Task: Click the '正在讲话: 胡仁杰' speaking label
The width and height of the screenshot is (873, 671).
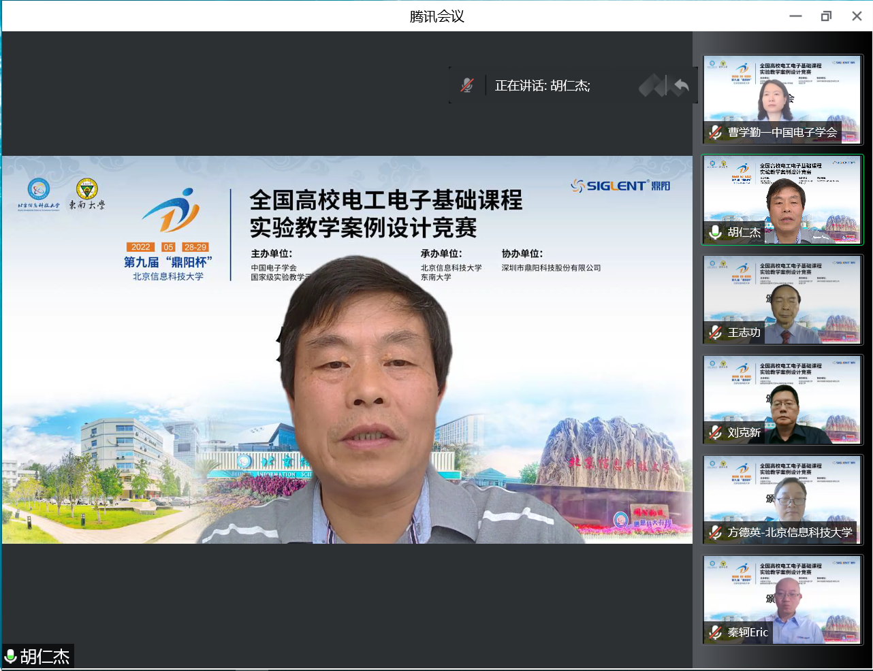Action: (542, 86)
